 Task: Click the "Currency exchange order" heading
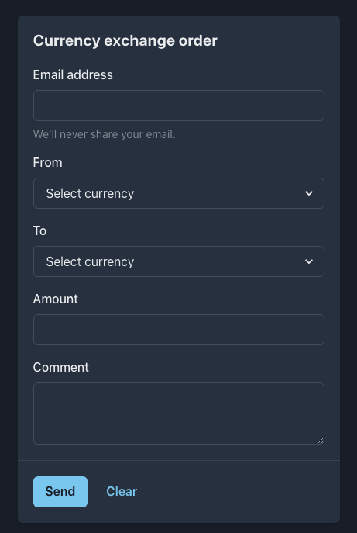click(125, 41)
